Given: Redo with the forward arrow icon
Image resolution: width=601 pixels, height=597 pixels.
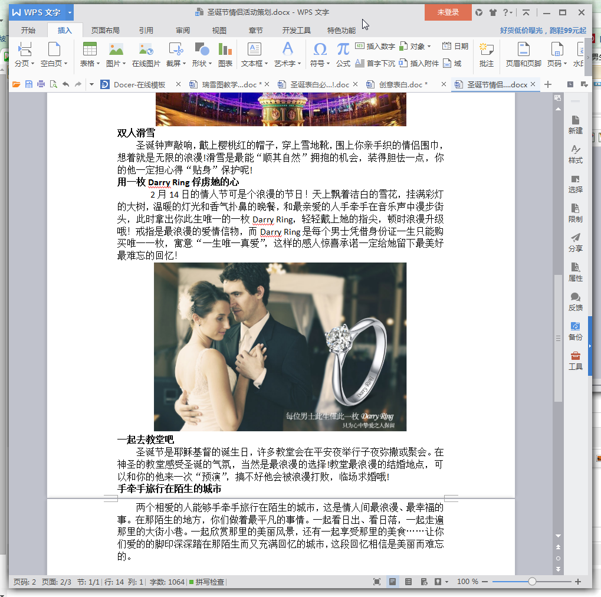Looking at the screenshot, I should pyautogui.click(x=78, y=84).
